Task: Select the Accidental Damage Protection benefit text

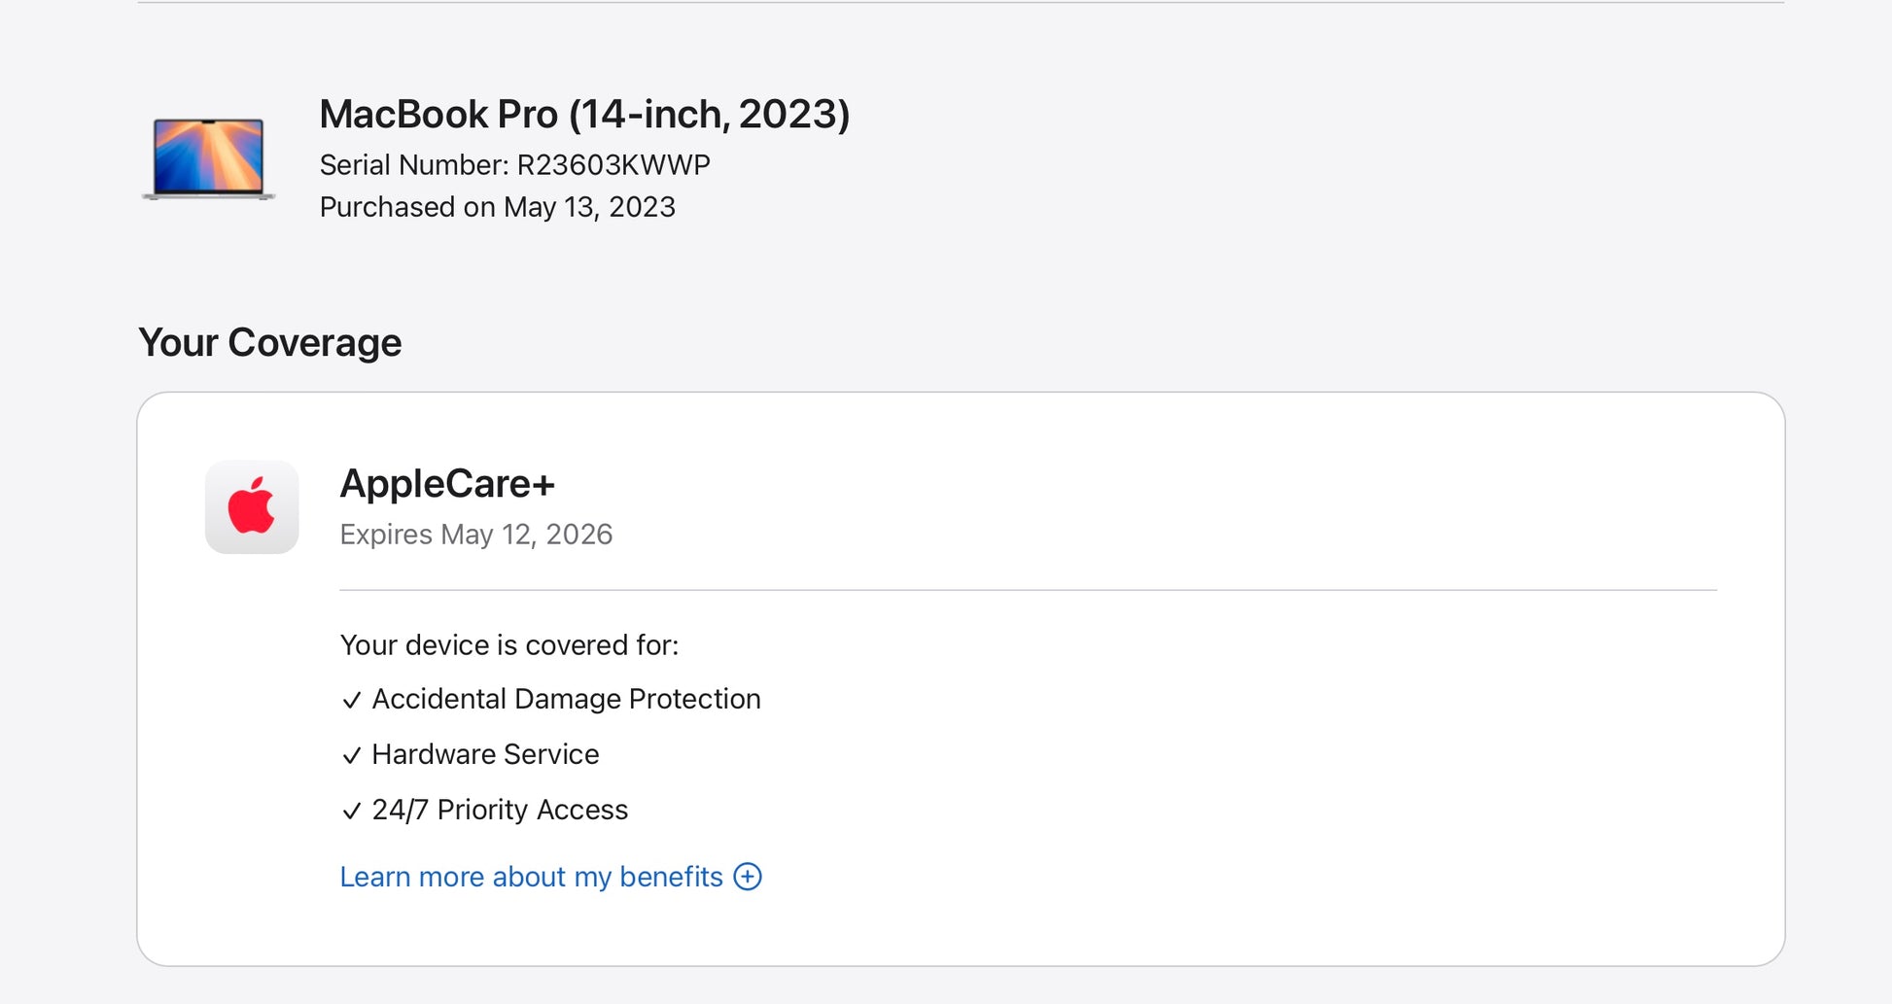Action: coord(566,699)
